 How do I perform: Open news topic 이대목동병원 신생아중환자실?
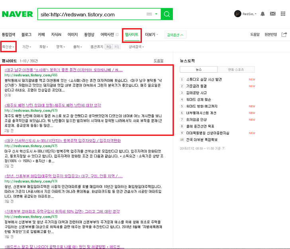pyautogui.click(x=208, y=133)
